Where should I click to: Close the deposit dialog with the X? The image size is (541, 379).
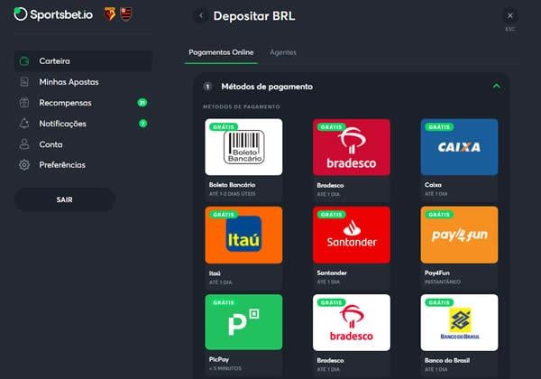coord(510,15)
